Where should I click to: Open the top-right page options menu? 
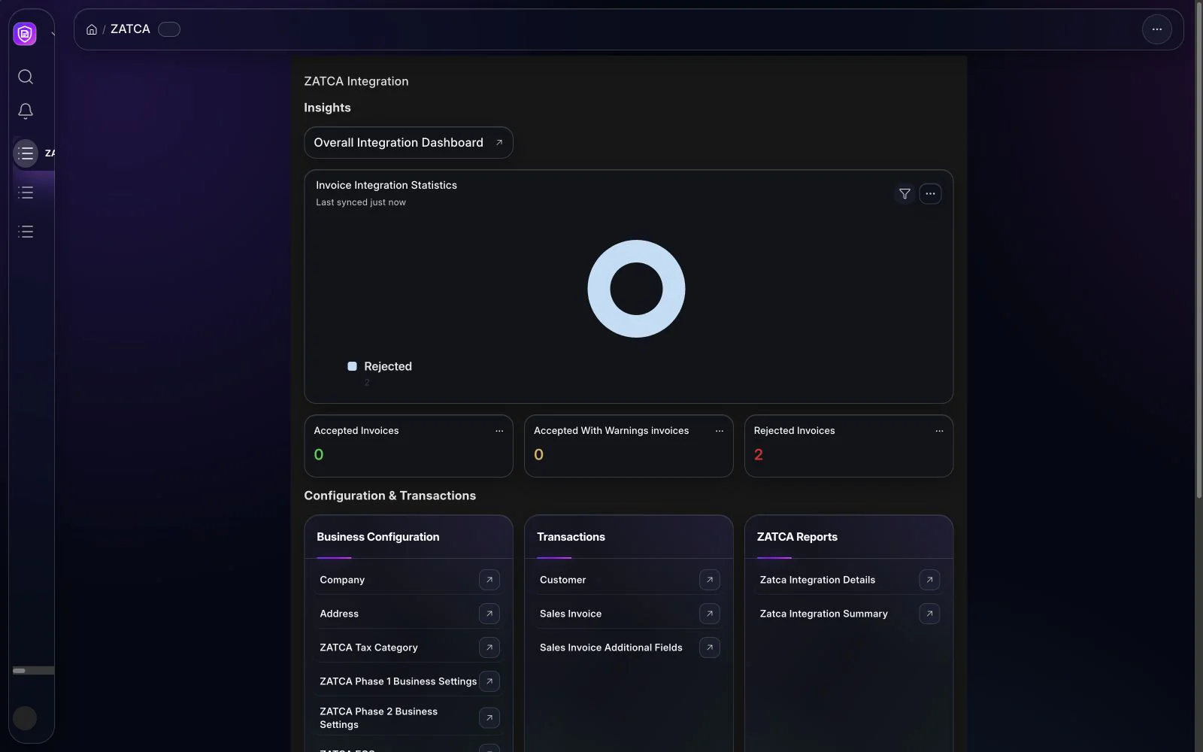click(1157, 29)
